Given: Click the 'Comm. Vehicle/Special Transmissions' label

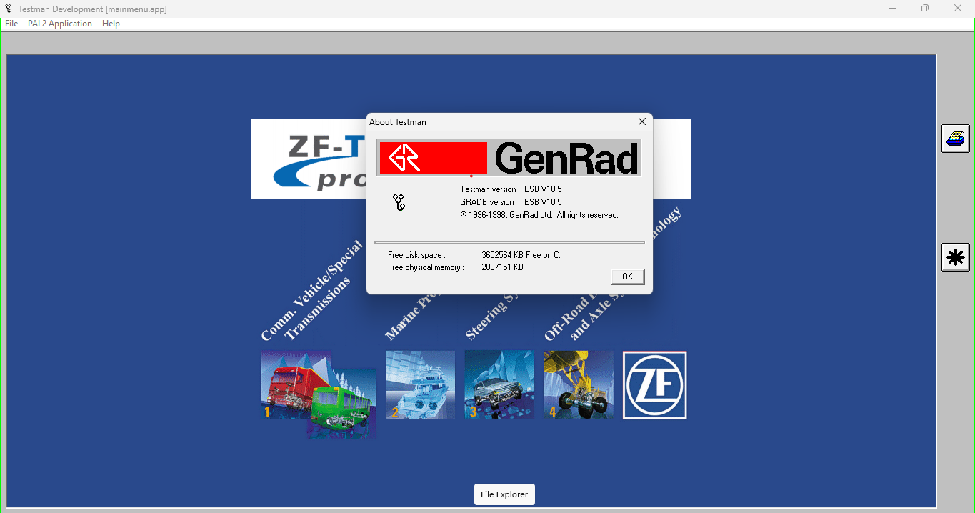Looking at the screenshot, I should [x=313, y=292].
